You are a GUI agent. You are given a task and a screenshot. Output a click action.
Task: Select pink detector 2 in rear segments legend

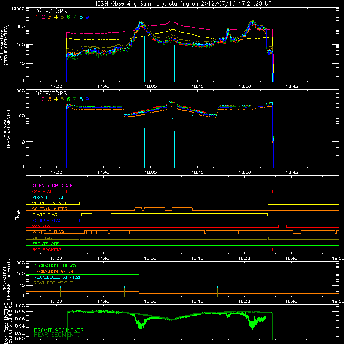pos(43,99)
